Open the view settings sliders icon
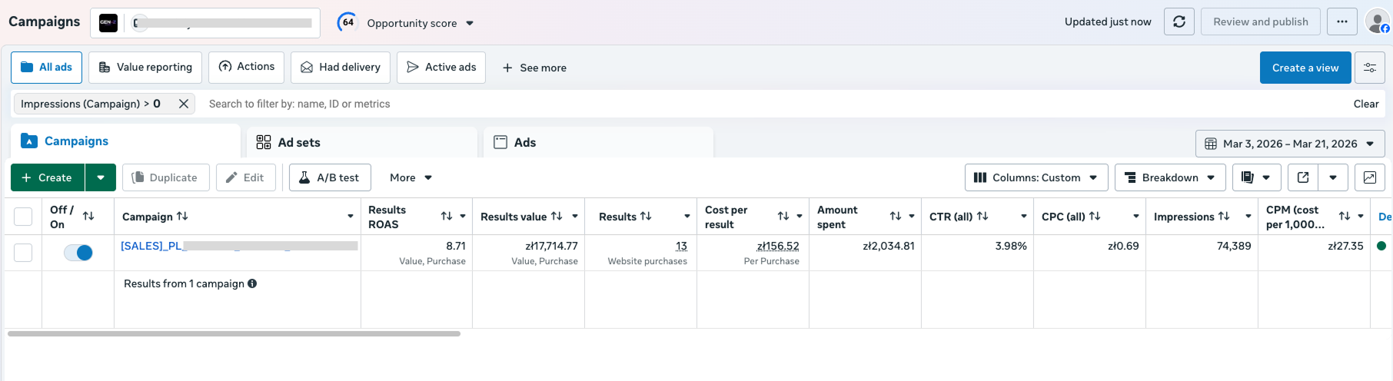The width and height of the screenshot is (1393, 381). (1369, 68)
